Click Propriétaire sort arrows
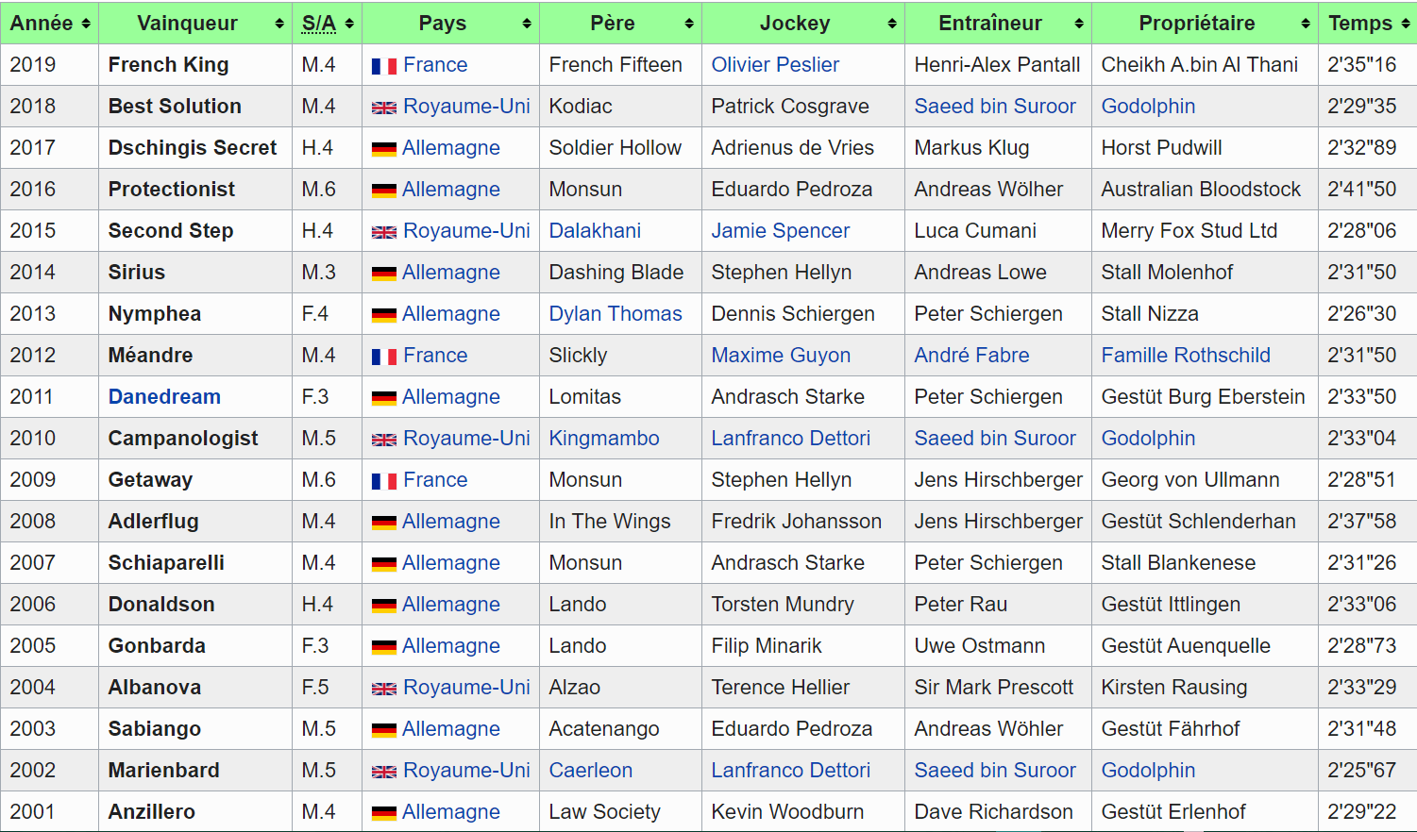This screenshot has height=832, width=1417. pyautogui.click(x=1306, y=24)
